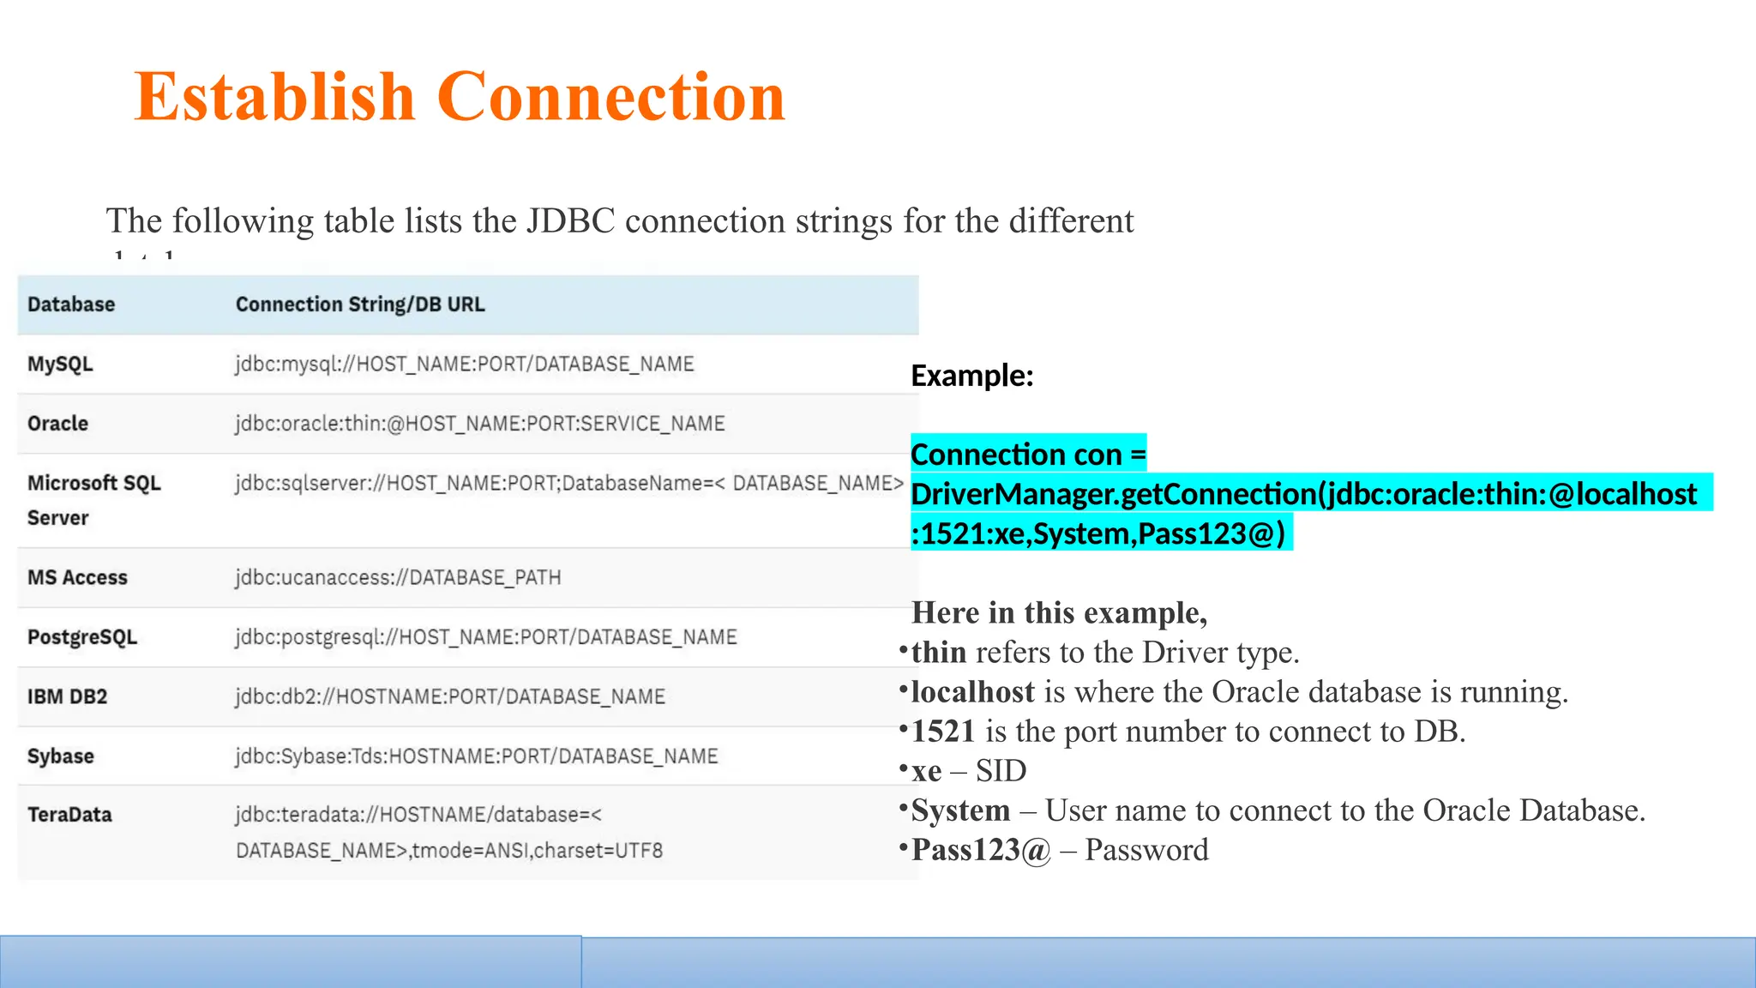This screenshot has height=988, width=1756.
Task: Click the Database column header
Action: [x=71, y=304]
